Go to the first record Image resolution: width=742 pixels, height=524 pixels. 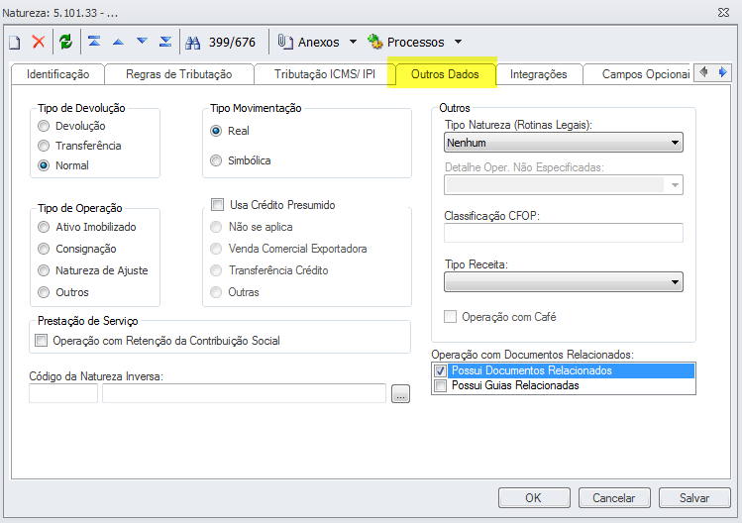[x=94, y=42]
